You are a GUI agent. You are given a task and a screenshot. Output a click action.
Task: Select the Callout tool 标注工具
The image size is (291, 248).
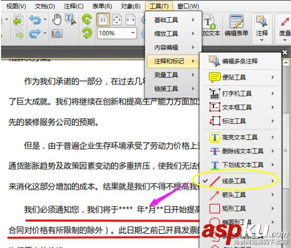tap(241, 121)
